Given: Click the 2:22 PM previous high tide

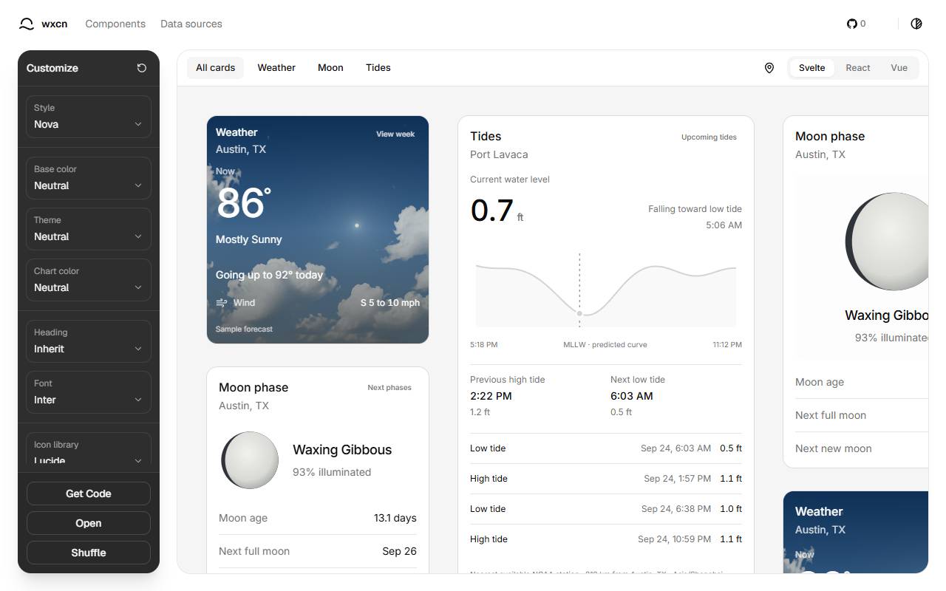Looking at the screenshot, I should pyautogui.click(x=491, y=396).
